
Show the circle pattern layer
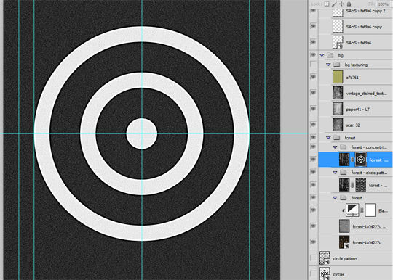313,258
